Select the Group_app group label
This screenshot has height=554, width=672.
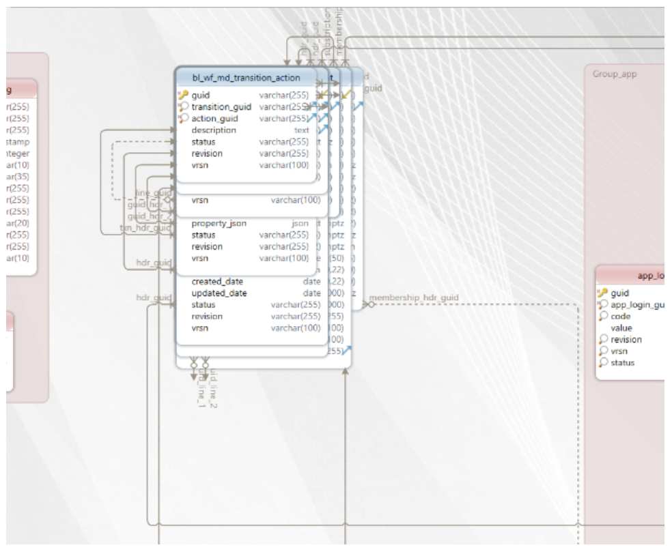[x=615, y=74]
